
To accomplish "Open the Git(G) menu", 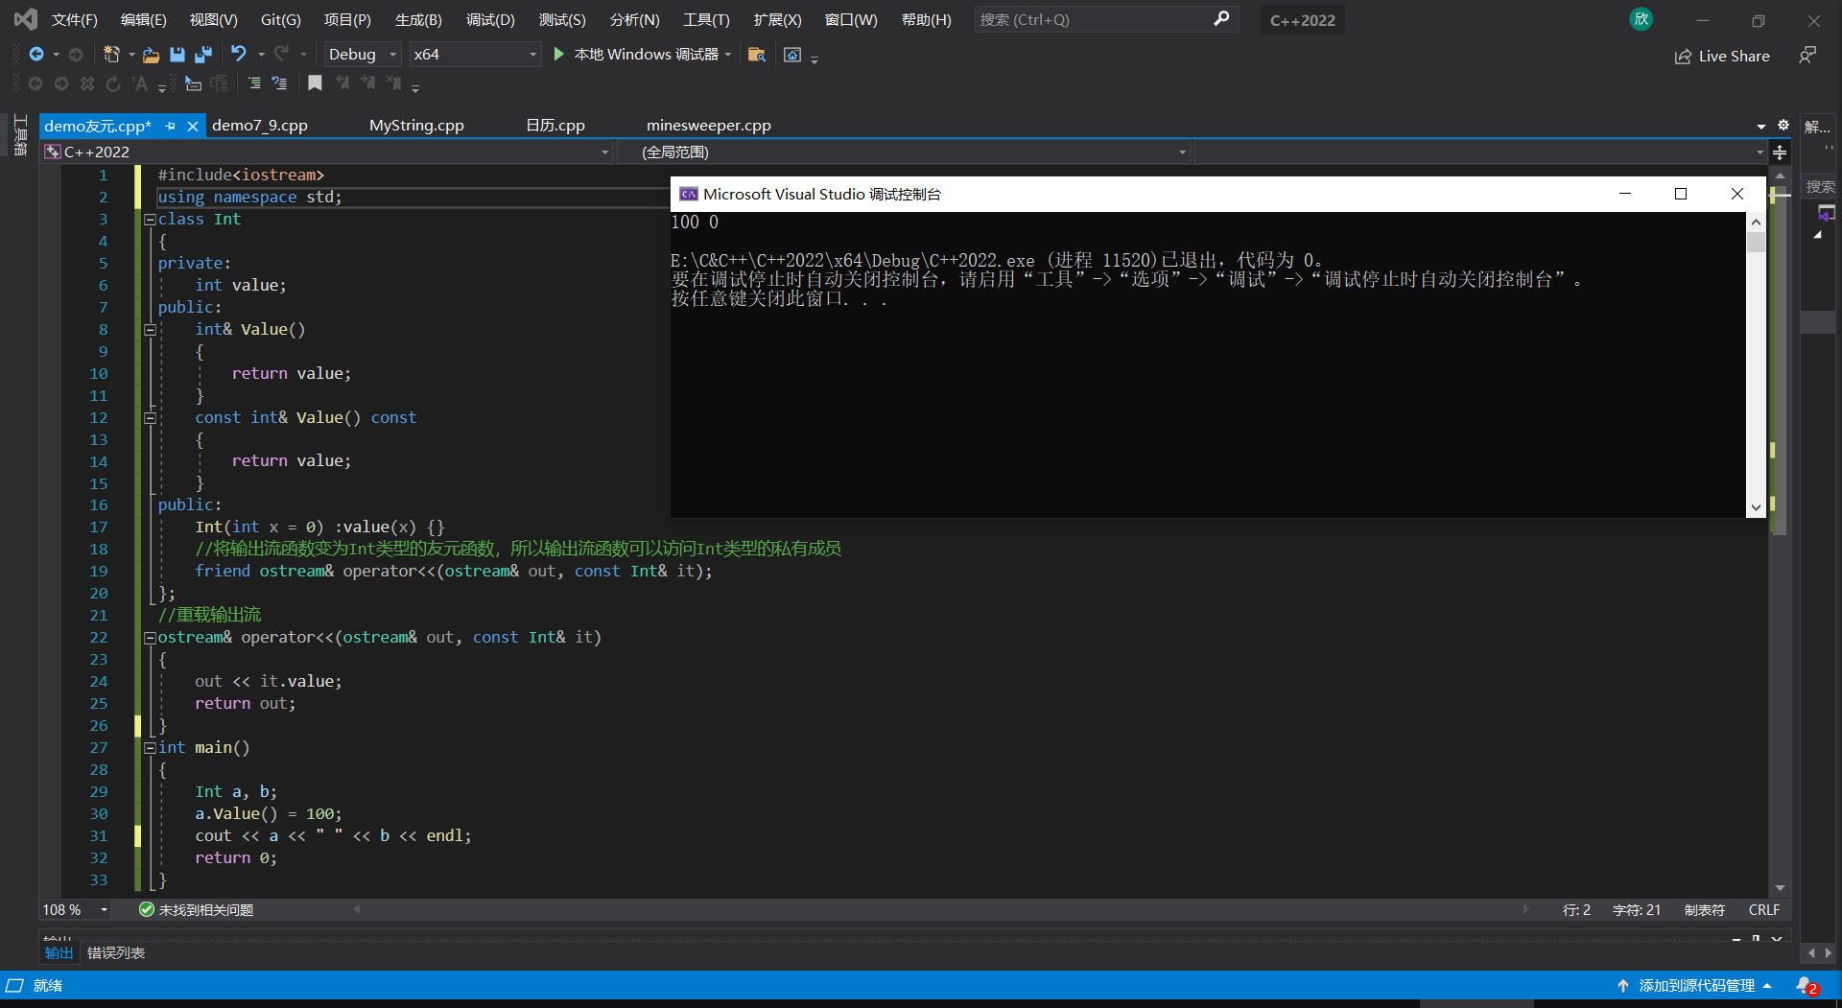I will coord(281,19).
